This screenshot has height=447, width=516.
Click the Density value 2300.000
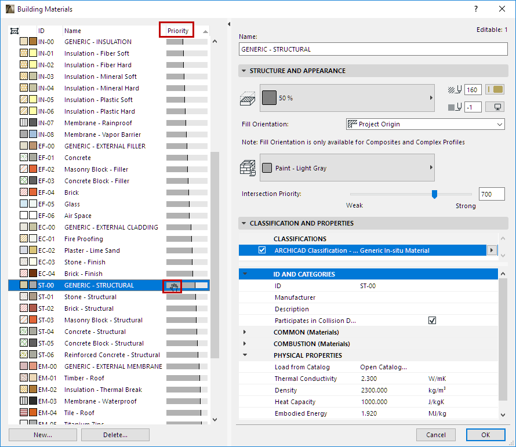(374, 390)
